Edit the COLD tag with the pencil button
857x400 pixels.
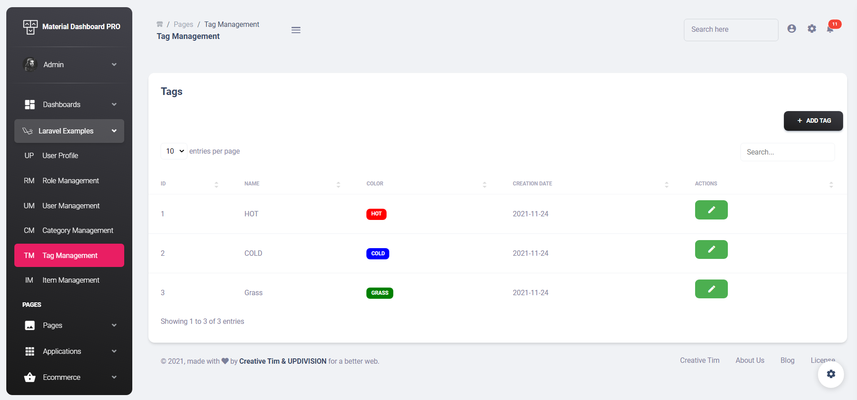(x=711, y=249)
